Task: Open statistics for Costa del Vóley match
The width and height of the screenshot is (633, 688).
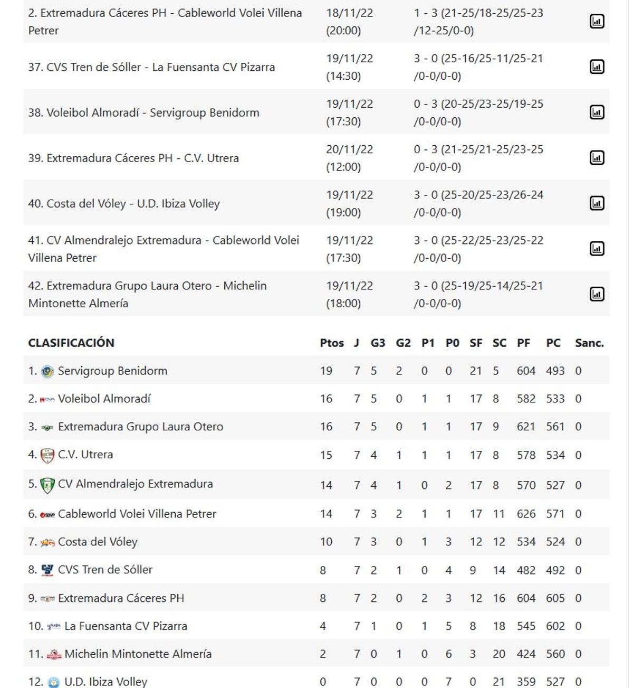Action: 597,201
